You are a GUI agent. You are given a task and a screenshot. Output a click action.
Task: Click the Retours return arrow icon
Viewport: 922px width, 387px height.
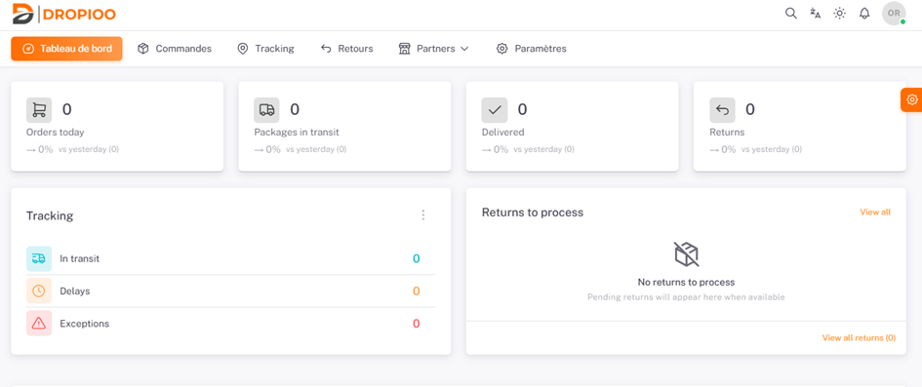326,49
